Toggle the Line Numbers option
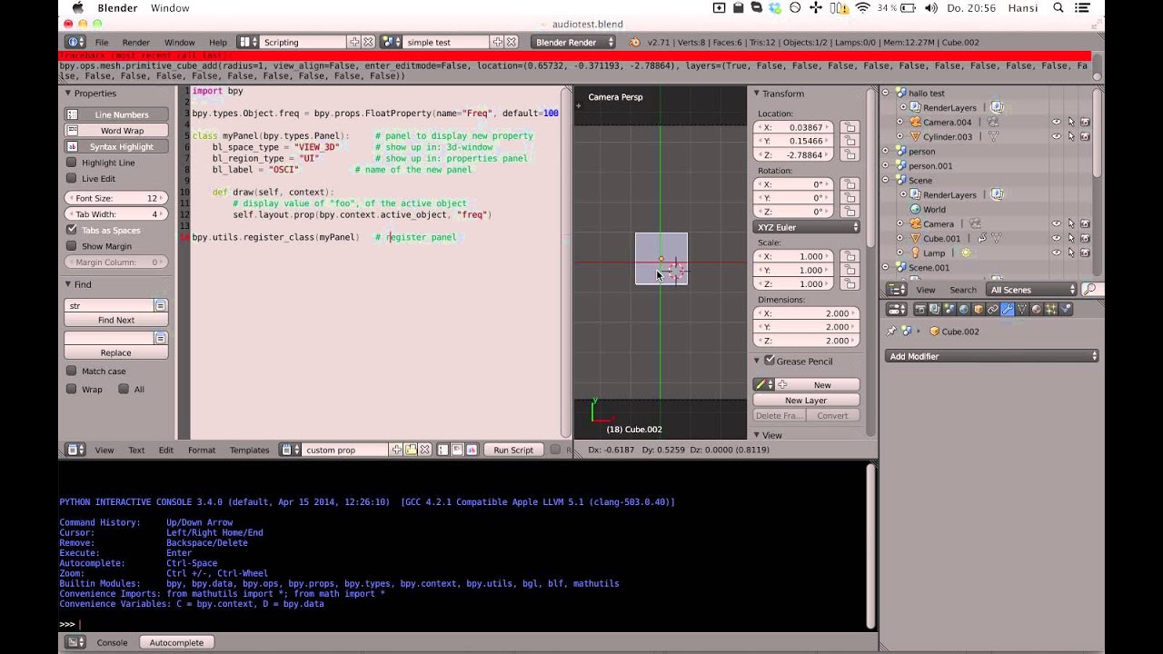Image resolution: width=1163 pixels, height=654 pixels. coord(116,114)
